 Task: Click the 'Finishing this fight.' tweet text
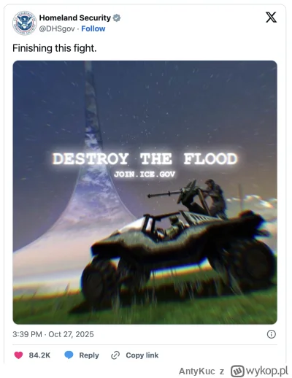55,48
